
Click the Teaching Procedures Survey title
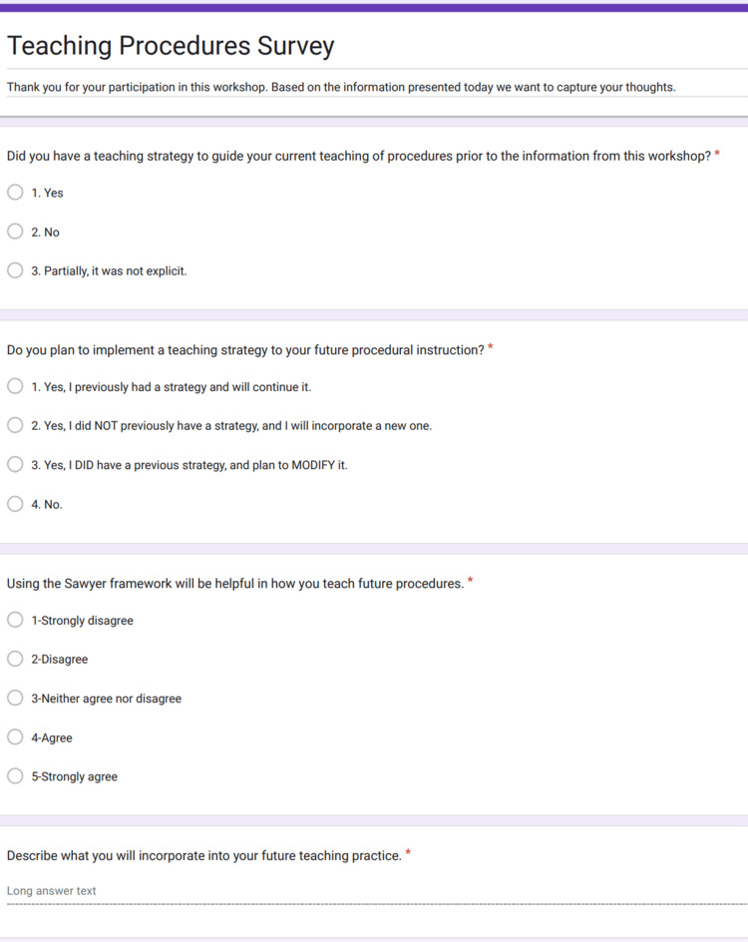click(x=171, y=46)
